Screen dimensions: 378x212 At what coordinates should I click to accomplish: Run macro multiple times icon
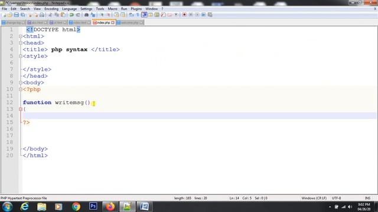point(203,15)
